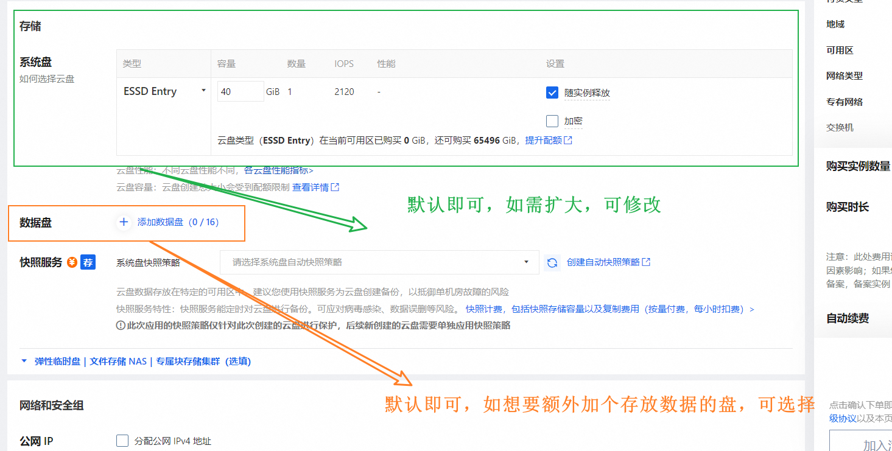The width and height of the screenshot is (892, 451).
Task: Click the 存储 section heading
Action: [30, 26]
